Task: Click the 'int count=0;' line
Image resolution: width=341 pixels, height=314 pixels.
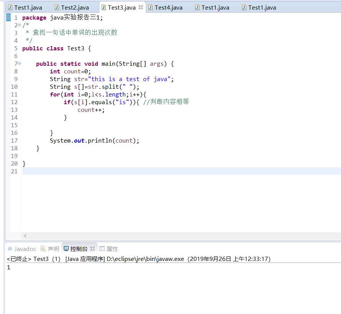Action: click(70, 71)
